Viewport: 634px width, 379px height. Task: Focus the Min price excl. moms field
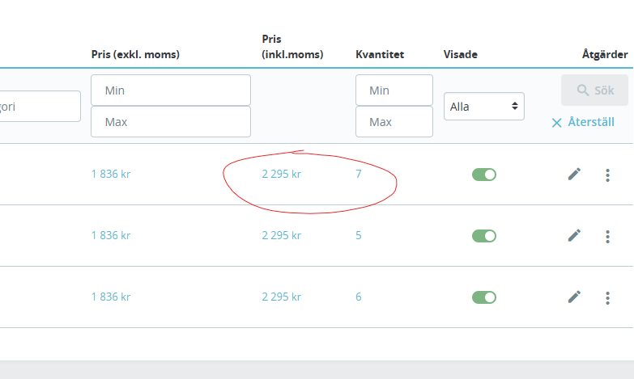click(x=171, y=90)
